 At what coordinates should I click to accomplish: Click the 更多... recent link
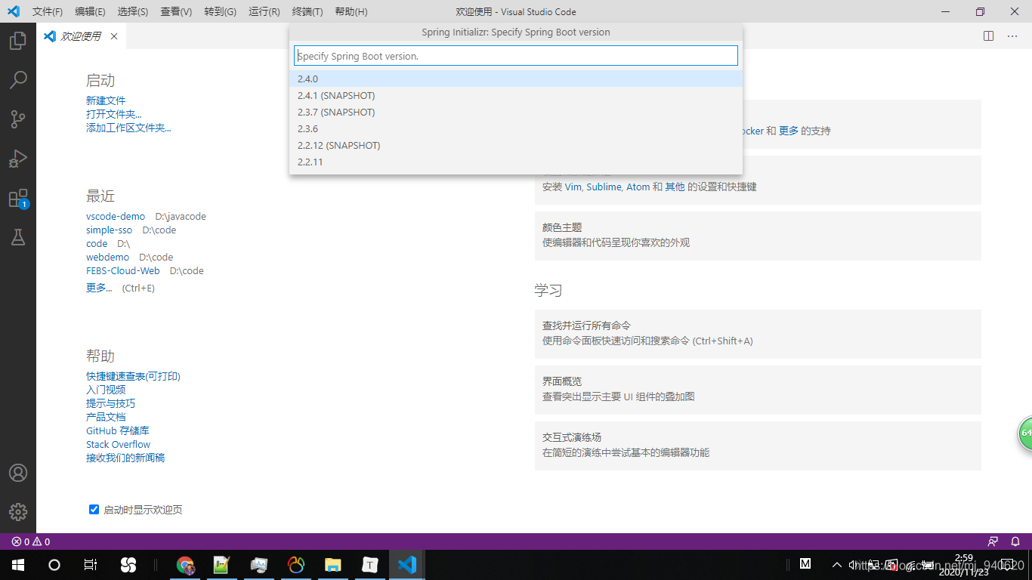(99, 288)
